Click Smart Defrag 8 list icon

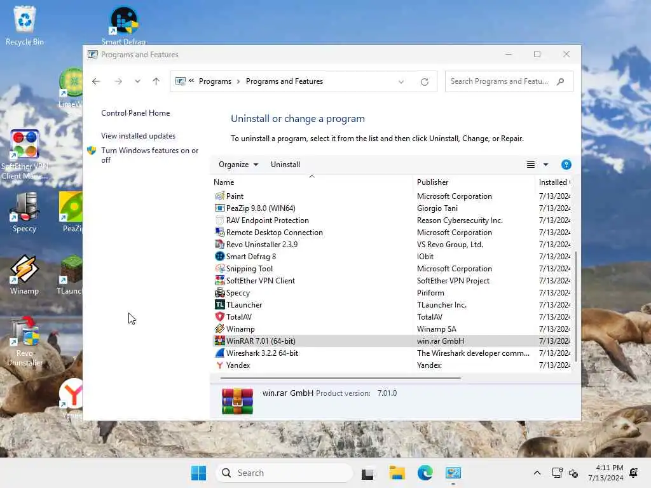pos(219,257)
